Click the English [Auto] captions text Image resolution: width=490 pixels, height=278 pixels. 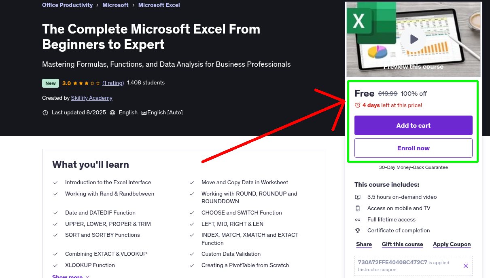coord(165,113)
